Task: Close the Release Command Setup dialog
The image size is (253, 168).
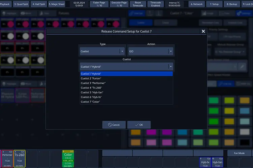Action: [x=203, y=31]
